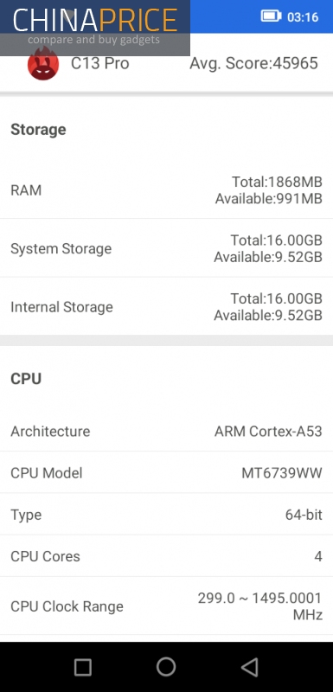333x692 pixels.
Task: Select the Internal Storage row
Action: (166, 306)
